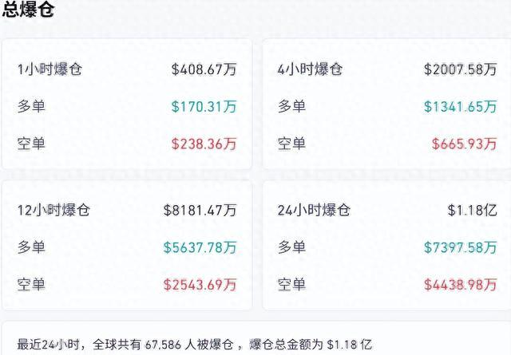511x355 pixels.
Task: Select the 24小时爆仓 label
Action: 314,210
